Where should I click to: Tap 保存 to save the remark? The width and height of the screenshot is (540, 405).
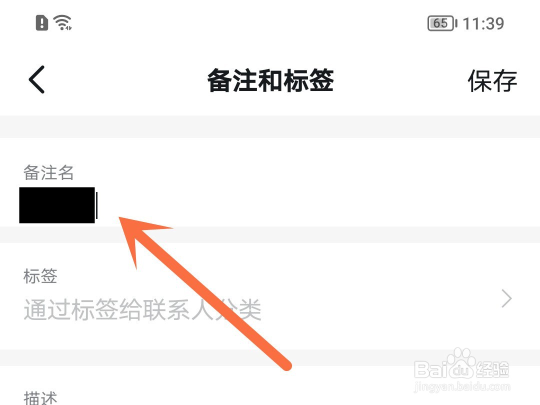[492, 80]
